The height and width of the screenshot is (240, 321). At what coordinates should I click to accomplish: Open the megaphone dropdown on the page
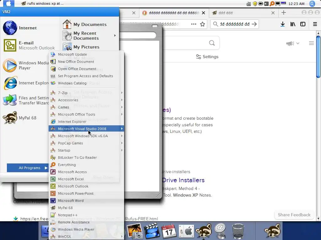pos(293,43)
